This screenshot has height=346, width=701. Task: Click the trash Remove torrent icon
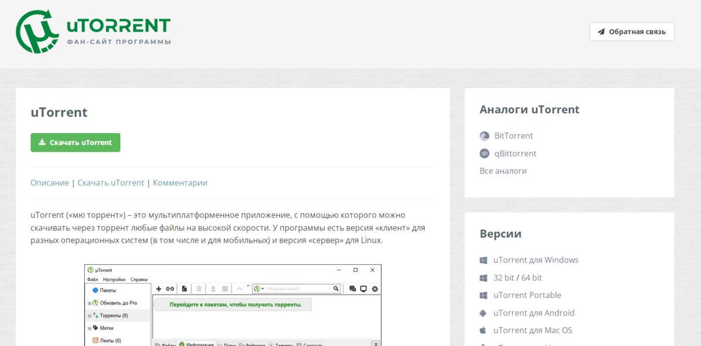(x=199, y=288)
